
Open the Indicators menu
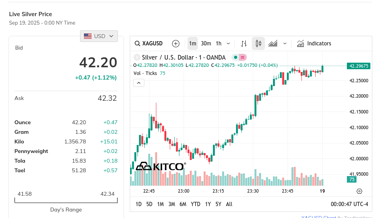coord(314,43)
